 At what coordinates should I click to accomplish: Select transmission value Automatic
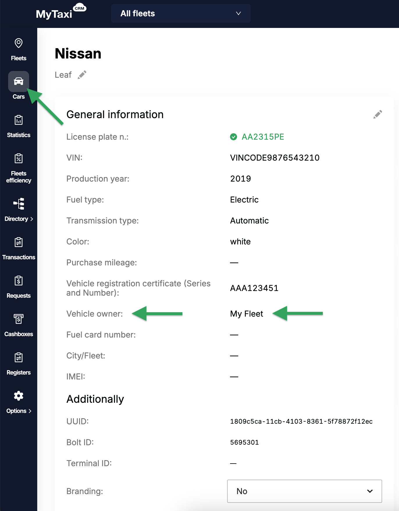[249, 221]
